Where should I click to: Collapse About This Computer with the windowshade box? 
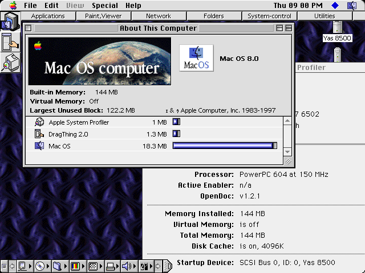(x=289, y=28)
